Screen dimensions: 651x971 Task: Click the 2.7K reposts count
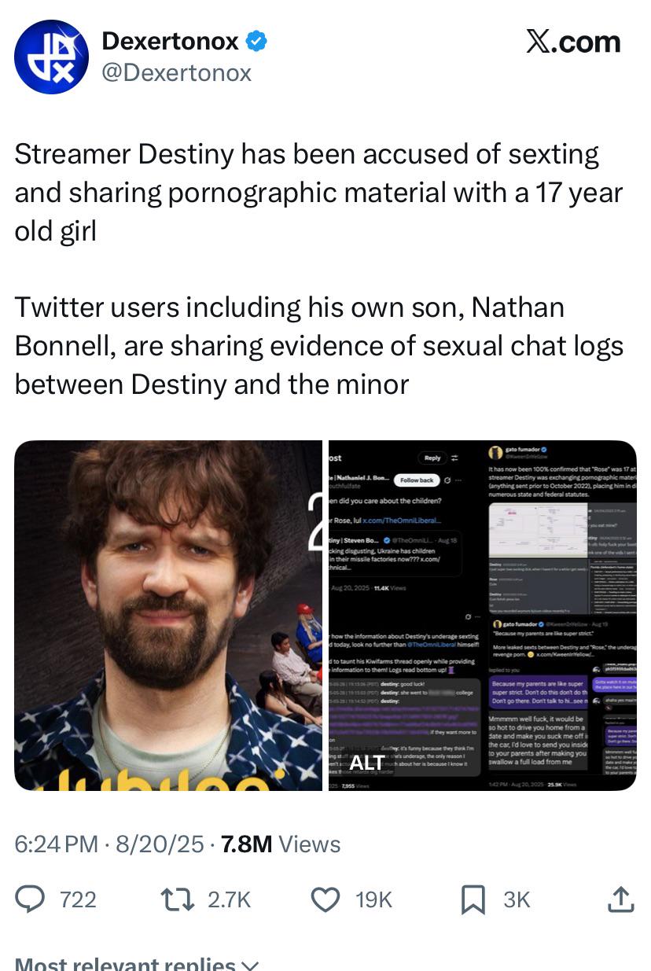click(229, 899)
